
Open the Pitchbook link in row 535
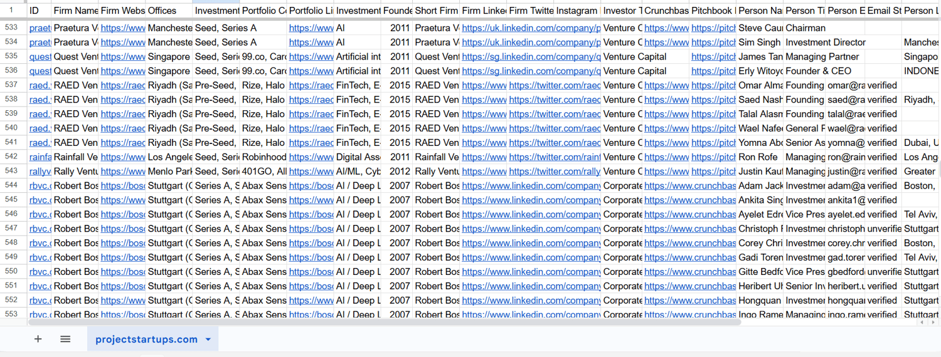713,57
